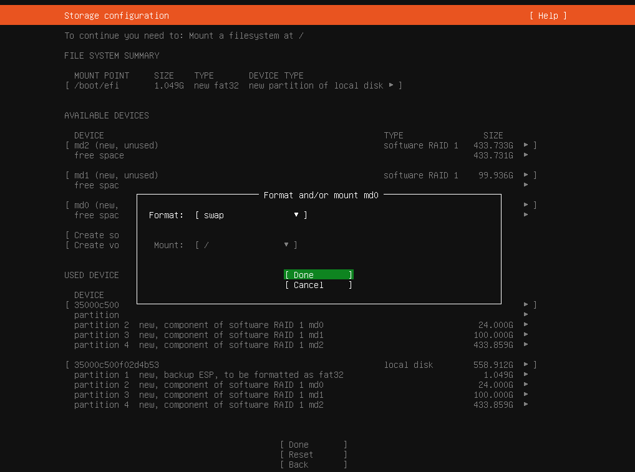
Task: Select the md1 (new, unused) device
Action: point(116,175)
